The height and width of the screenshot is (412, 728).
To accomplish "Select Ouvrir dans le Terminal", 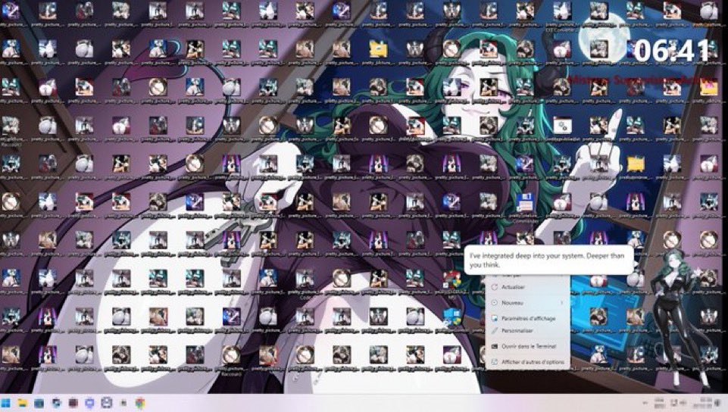I will pyautogui.click(x=527, y=346).
